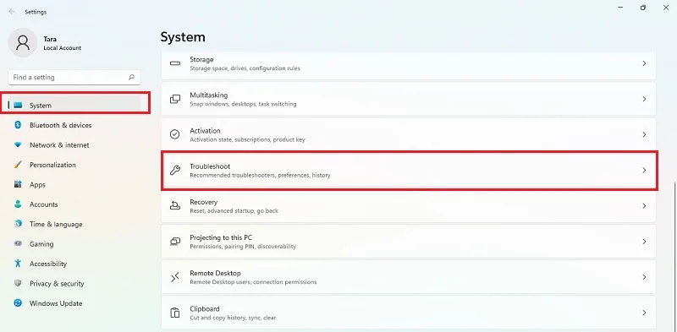This screenshot has width=677, height=332.
Task: Click the Time & language globe icon
Action: click(18, 224)
